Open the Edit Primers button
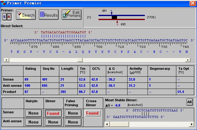197x130 pixels. pyautogui.click(x=72, y=15)
